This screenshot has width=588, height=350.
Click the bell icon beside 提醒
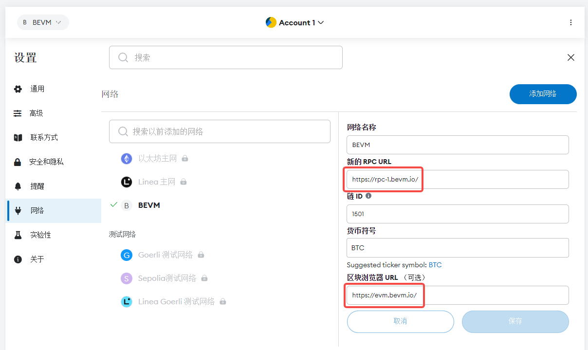click(x=18, y=186)
